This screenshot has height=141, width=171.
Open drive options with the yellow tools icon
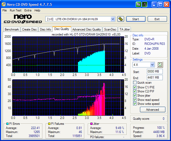point(121,19)
